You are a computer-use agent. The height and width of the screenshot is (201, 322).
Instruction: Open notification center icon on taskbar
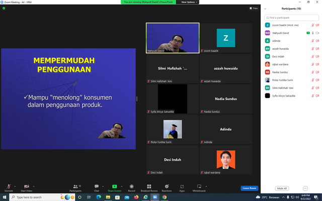316,197
